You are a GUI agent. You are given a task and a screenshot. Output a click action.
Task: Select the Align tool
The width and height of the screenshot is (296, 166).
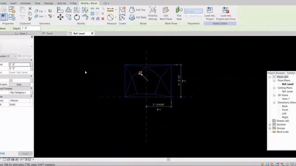[60, 10]
